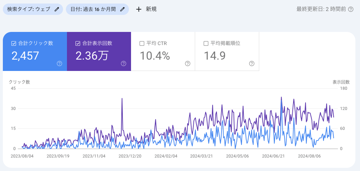Click the 2024/03/21 date label
Viewport: 360px width, 171px height.
point(202,156)
